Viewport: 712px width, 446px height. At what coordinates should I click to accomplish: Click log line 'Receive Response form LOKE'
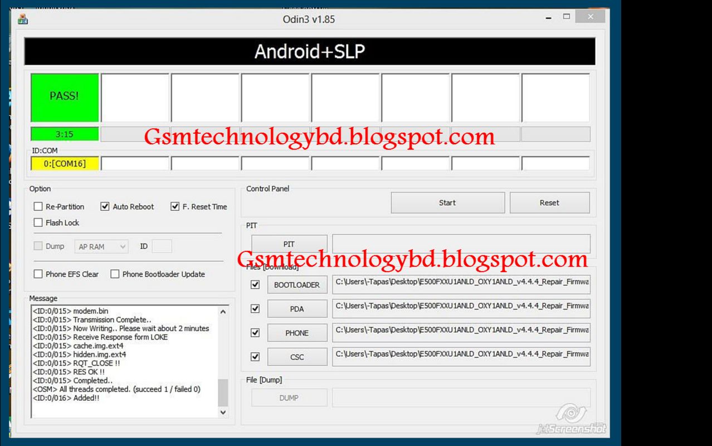click(100, 337)
